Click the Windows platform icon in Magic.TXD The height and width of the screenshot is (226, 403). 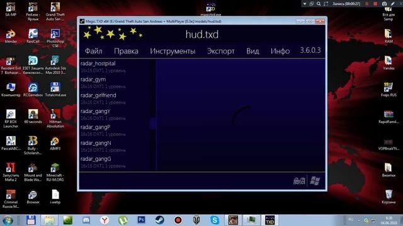click(315, 181)
